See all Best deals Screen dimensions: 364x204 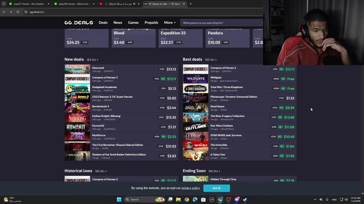tap(211, 59)
